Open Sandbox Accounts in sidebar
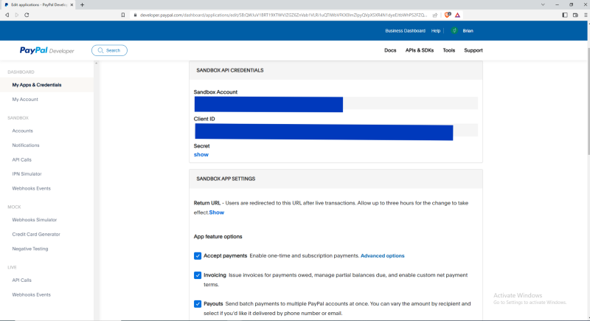590x321 pixels. 23,131
